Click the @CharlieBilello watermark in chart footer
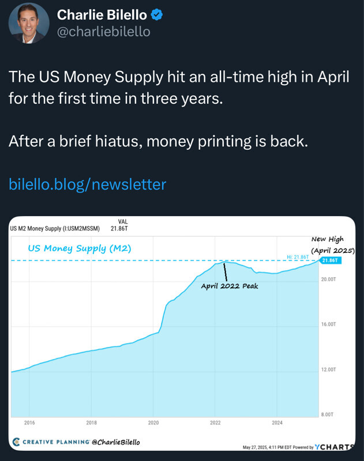Viewport: 364px width, 461px height. point(115,442)
